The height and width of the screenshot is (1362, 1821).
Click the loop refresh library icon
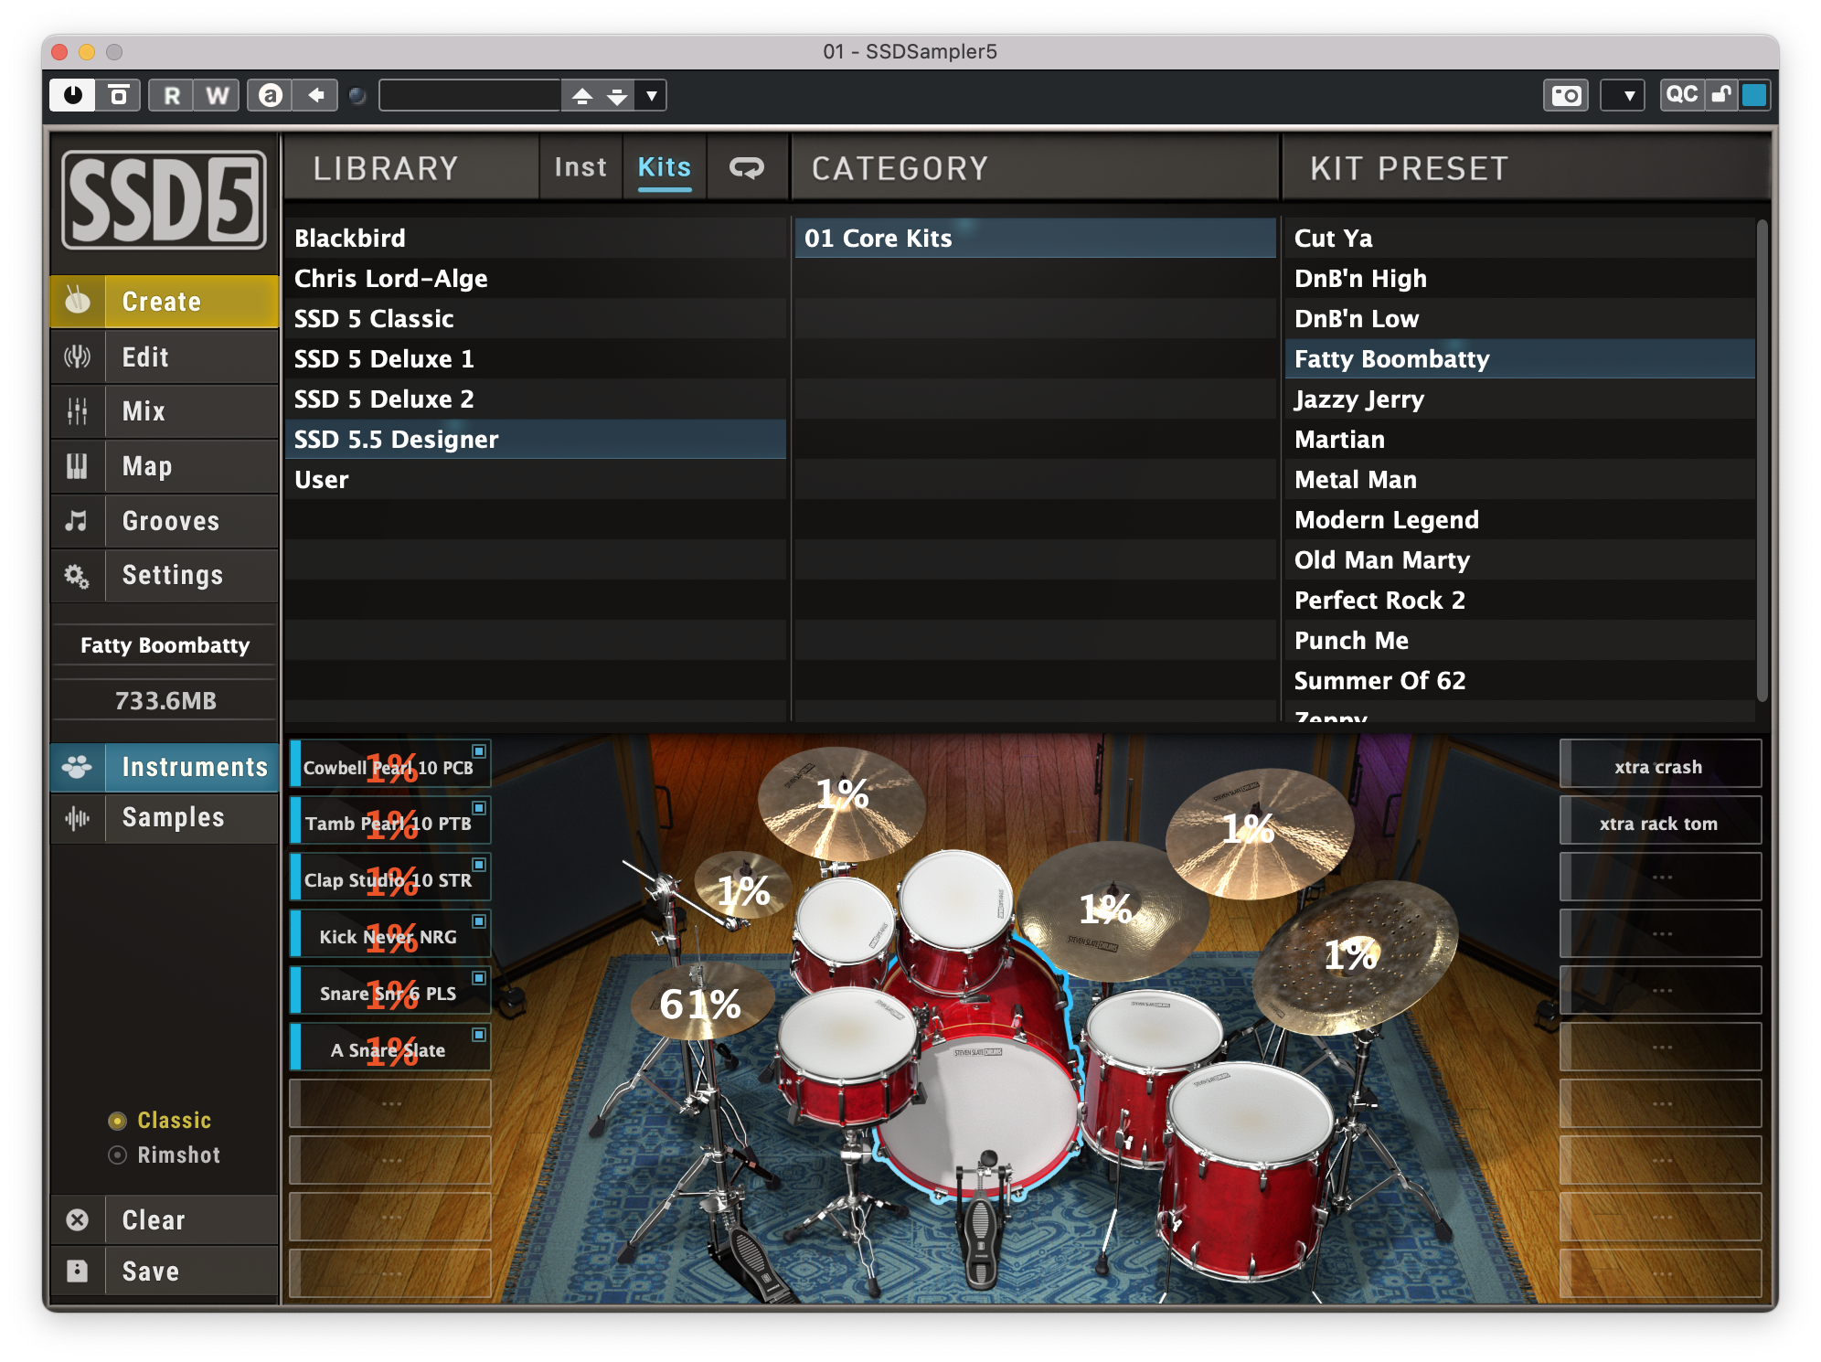[747, 168]
